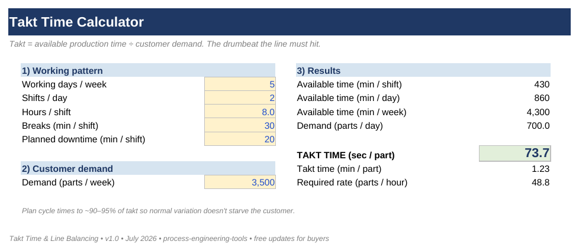Select the 'Hours / shift' label

(46, 112)
